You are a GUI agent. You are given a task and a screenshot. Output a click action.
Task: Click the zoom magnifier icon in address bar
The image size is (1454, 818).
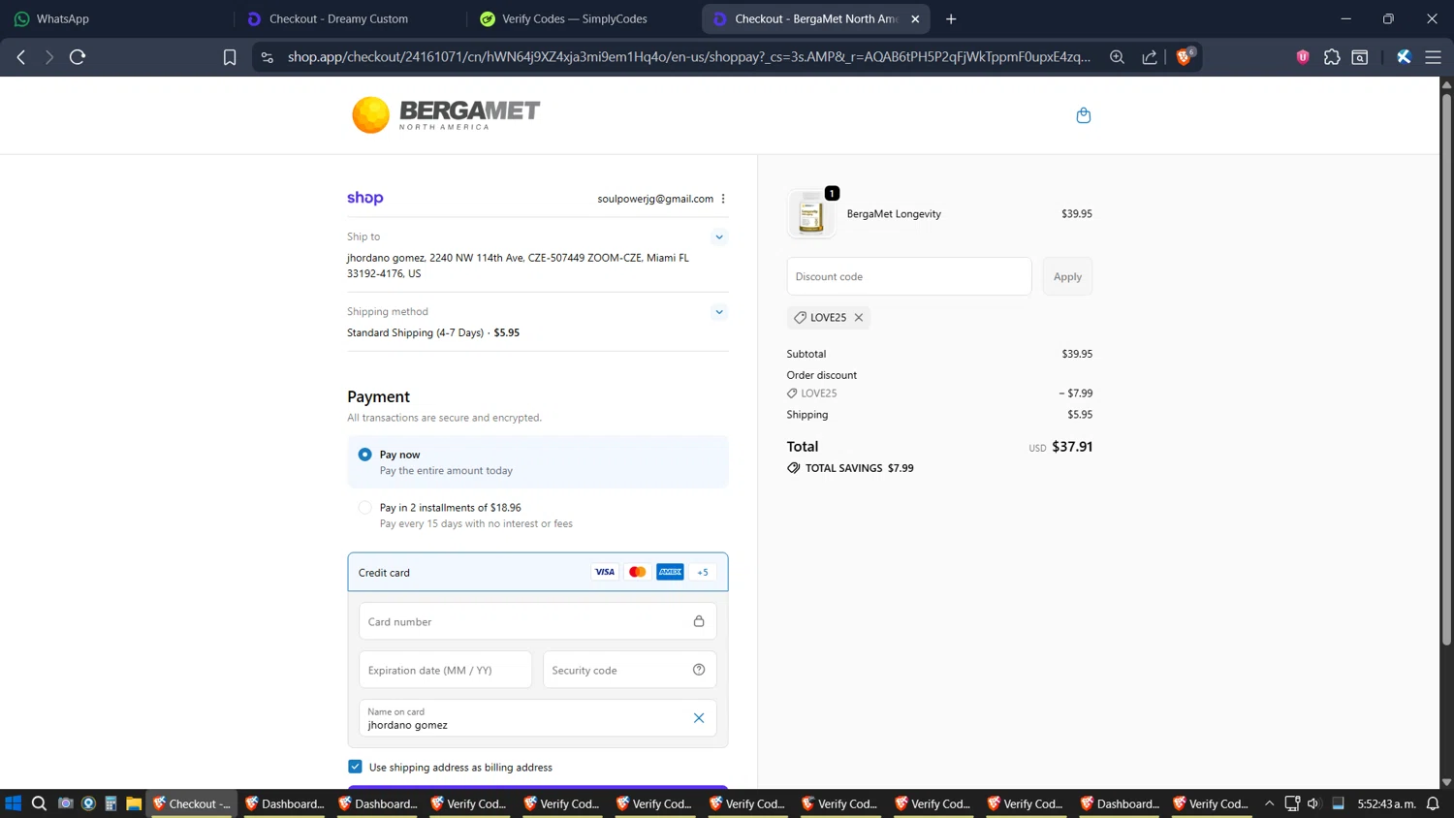1117,57
